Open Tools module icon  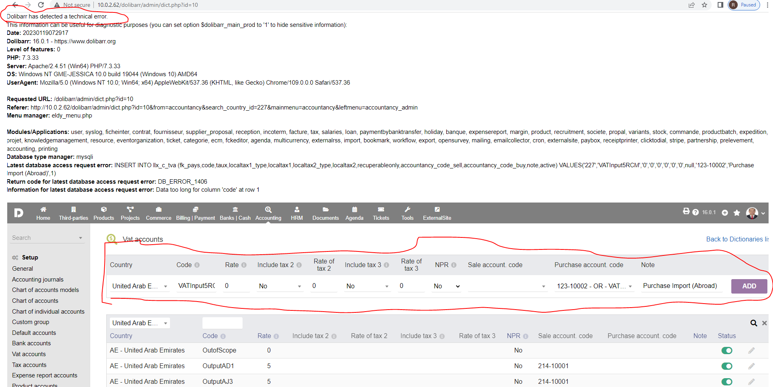(407, 209)
